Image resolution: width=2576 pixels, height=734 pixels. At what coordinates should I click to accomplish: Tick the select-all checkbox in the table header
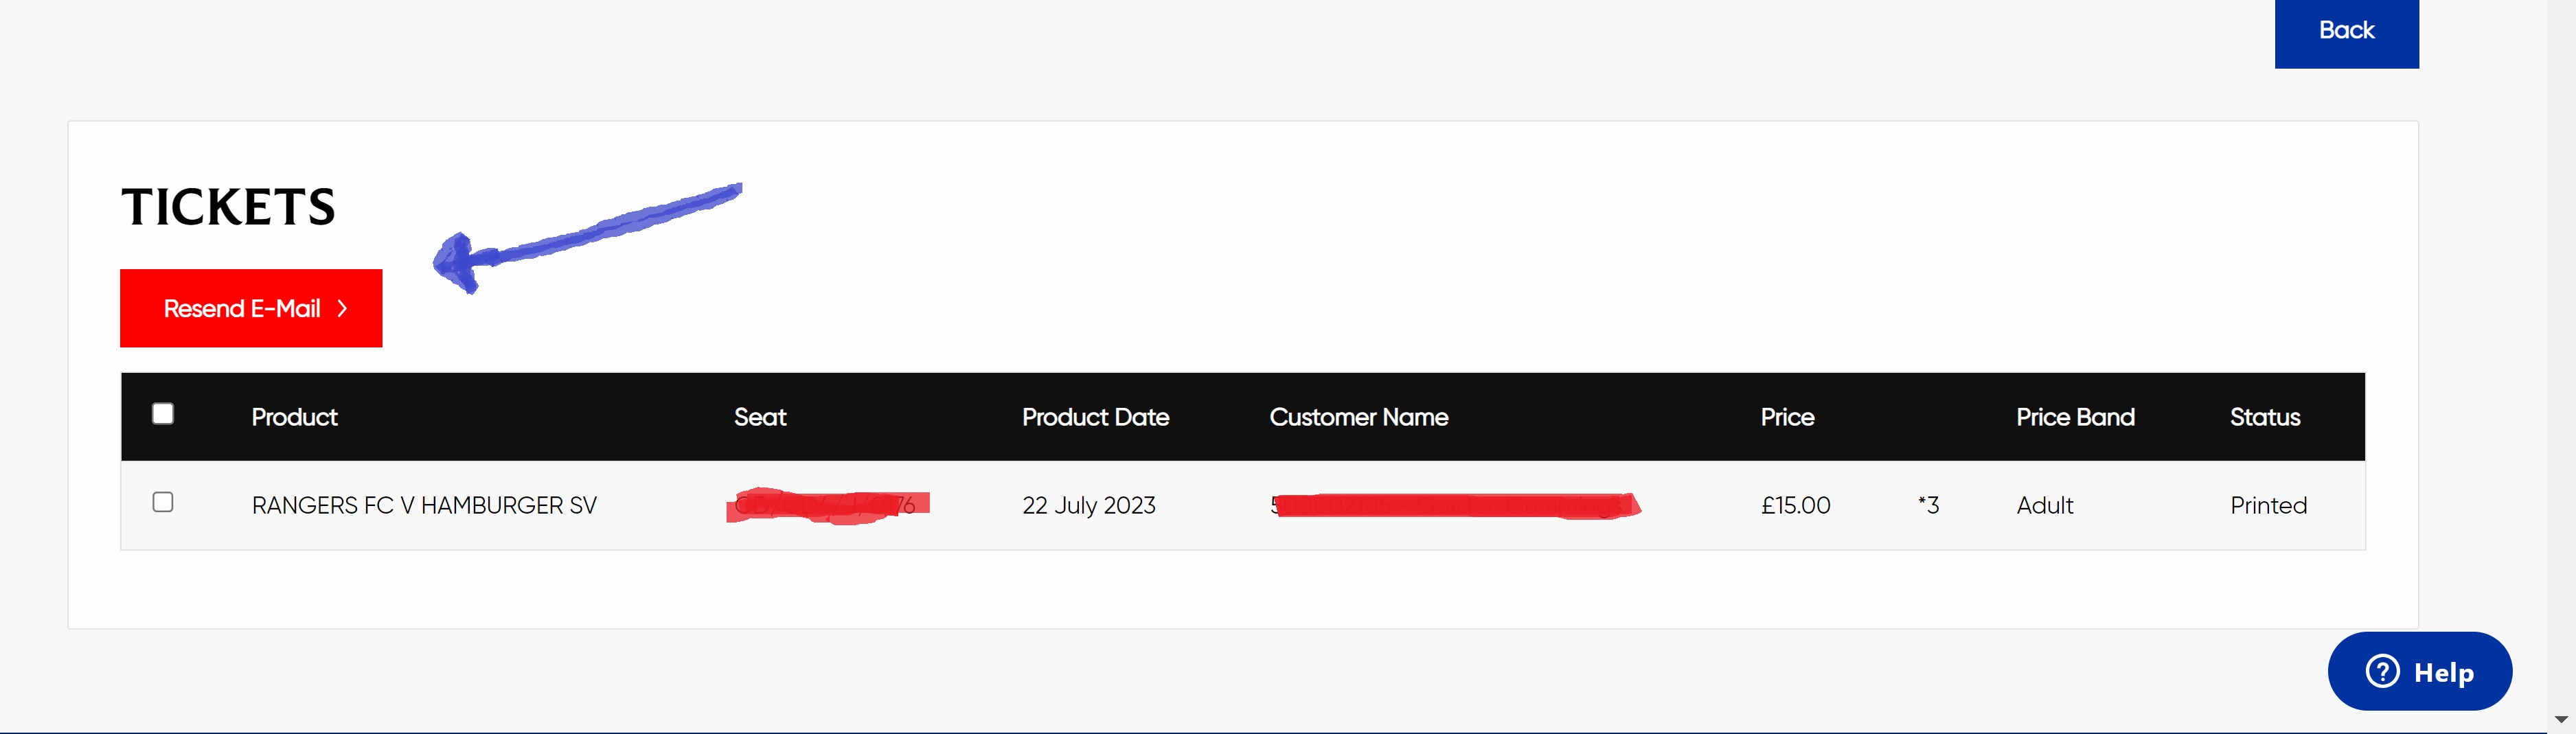[163, 414]
